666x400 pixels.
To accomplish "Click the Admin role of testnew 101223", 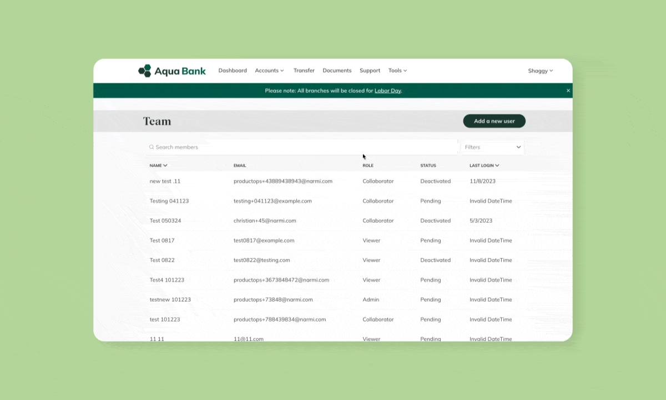I will [x=371, y=299].
